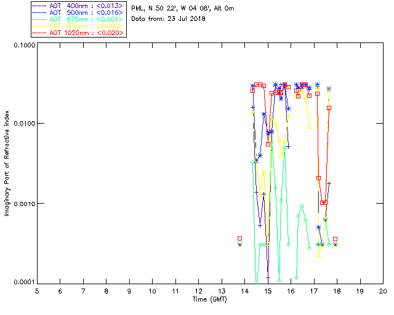Click the red square marker at 0.0055 near 15
This screenshot has height=315, width=394.
268,144
